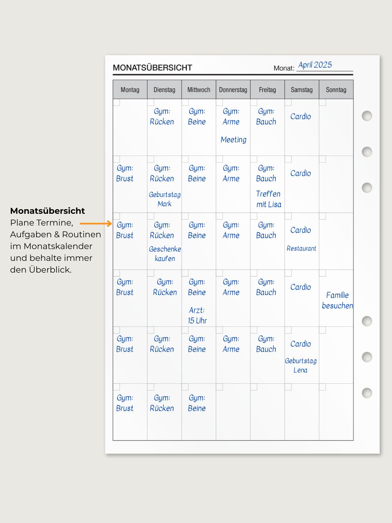392x523 pixels.
Task: Click the Mittwoch column header
Action: [x=199, y=90]
